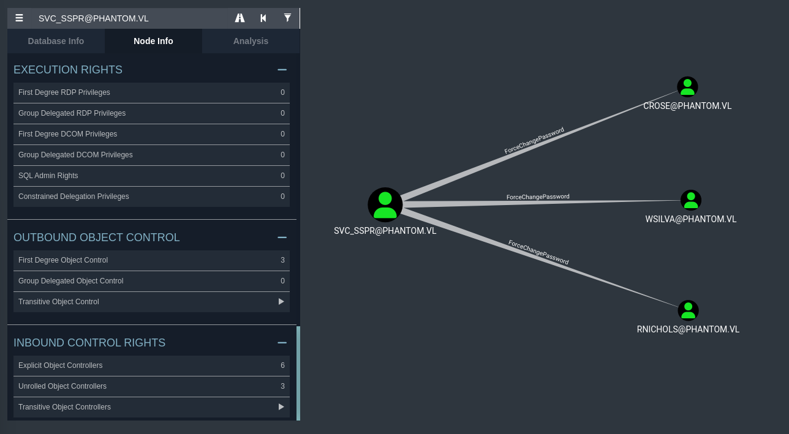Collapse the Outbound Object Control section
The height and width of the screenshot is (434, 789).
click(x=282, y=238)
